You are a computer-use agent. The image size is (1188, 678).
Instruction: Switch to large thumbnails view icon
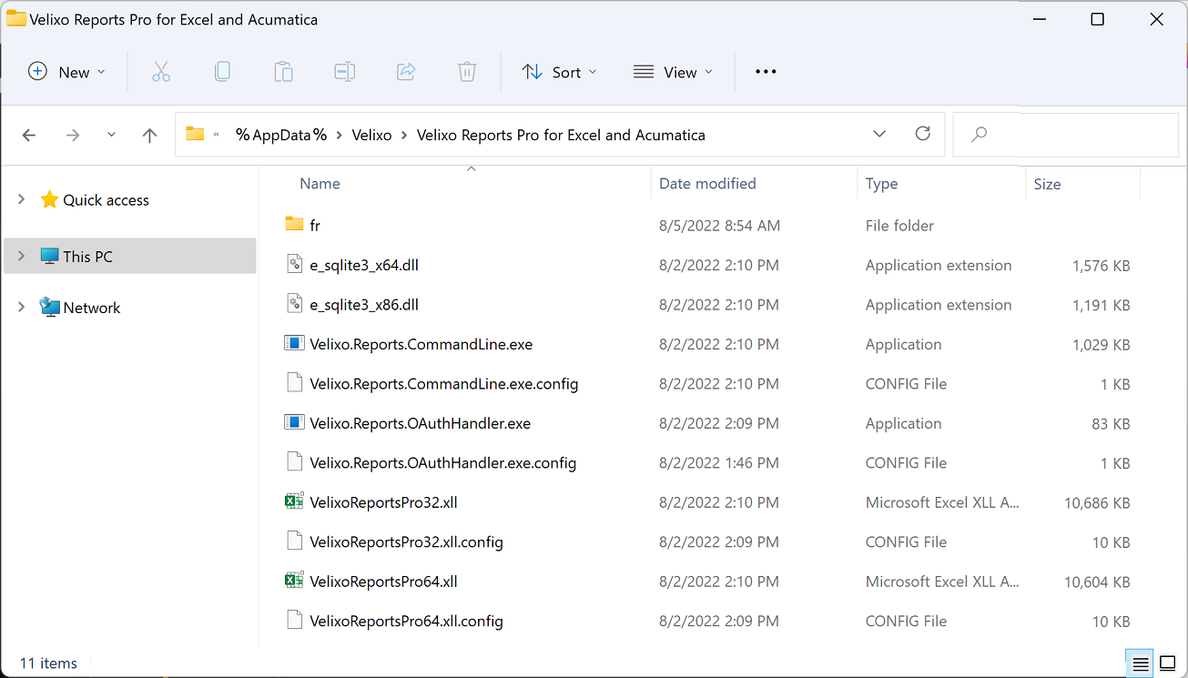pos(1168,663)
